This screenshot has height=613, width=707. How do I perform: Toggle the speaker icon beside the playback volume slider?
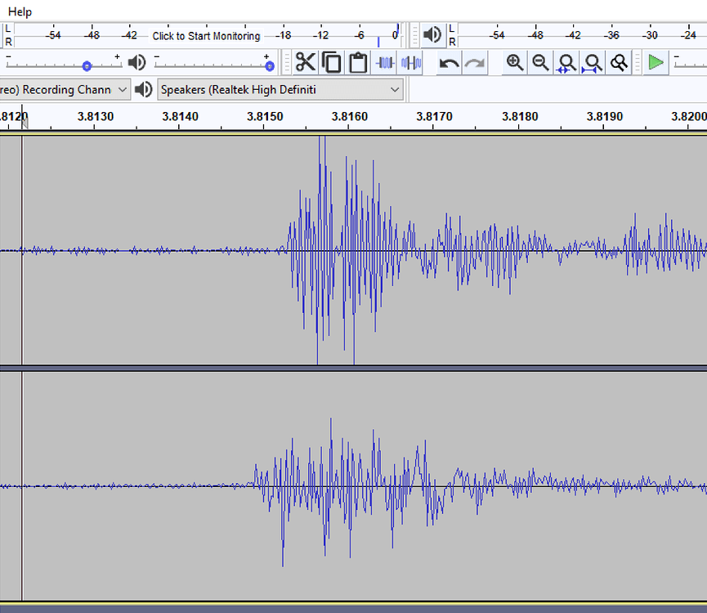click(x=137, y=63)
